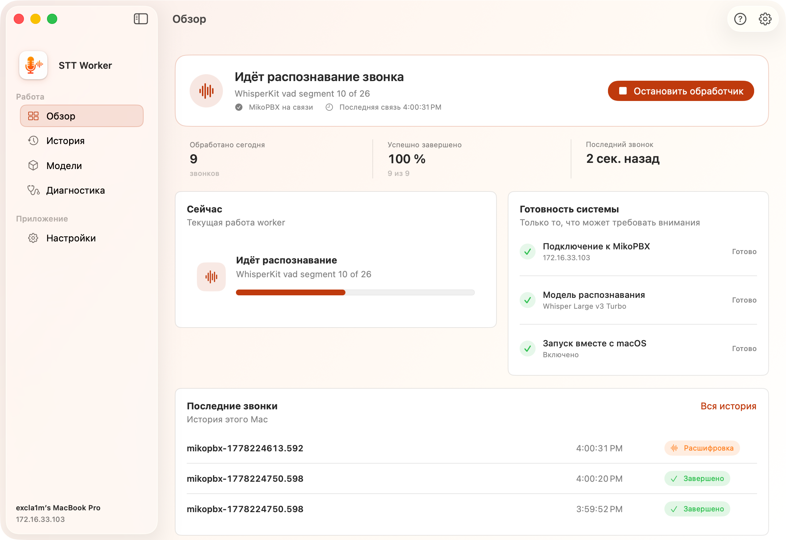Open the Вся история link
The width and height of the screenshot is (786, 540).
tap(728, 406)
